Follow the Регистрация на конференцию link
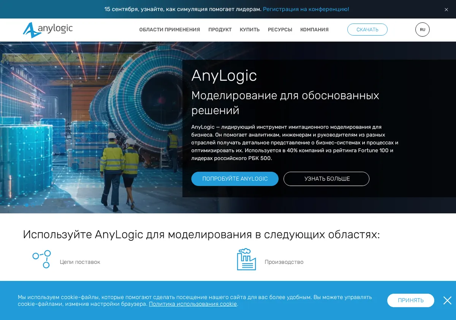Screen dimensions: 456x320 (x=306, y=9)
